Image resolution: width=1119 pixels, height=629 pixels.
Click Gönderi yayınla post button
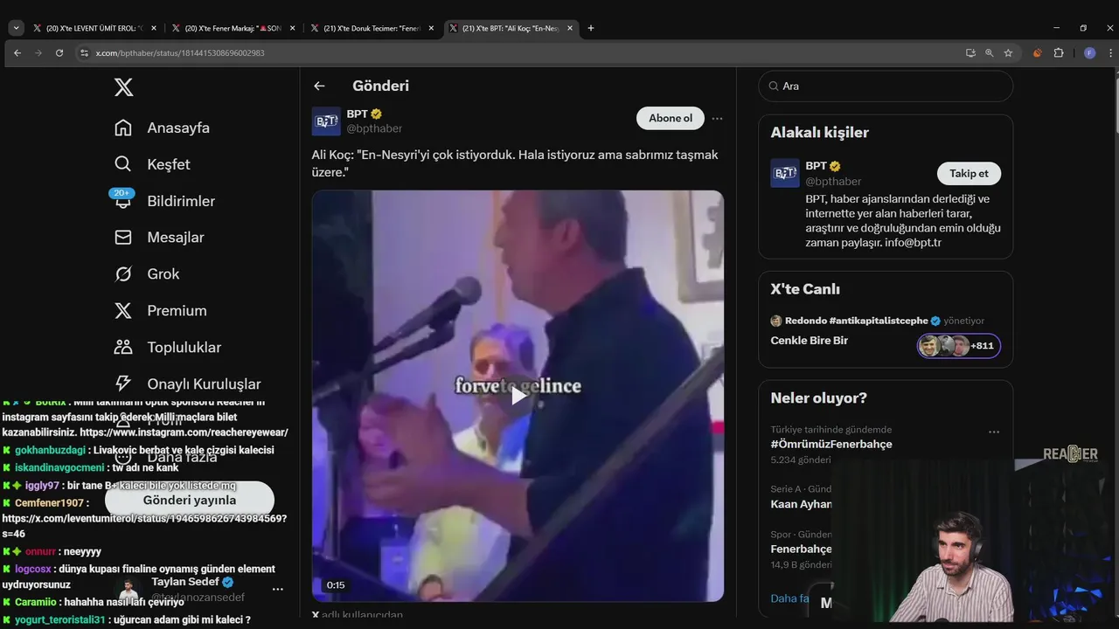pos(190,500)
